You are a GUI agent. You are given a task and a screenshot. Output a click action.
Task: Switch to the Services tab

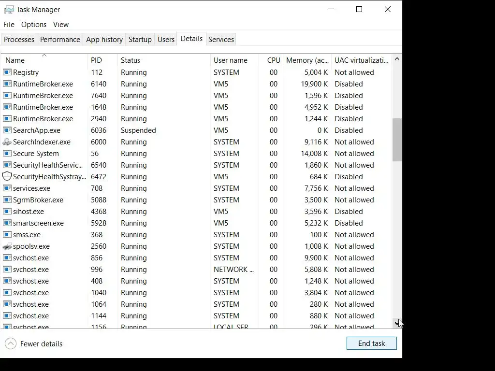click(221, 40)
